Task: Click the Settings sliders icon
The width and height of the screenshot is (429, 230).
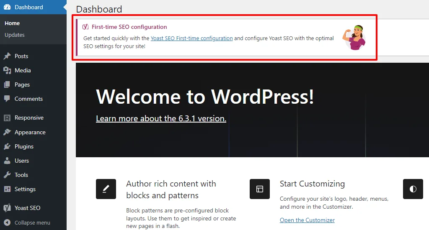Action: [x=7, y=189]
